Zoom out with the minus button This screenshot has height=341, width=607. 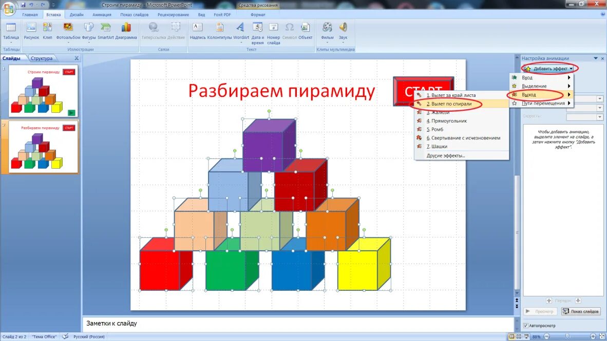[546, 337]
